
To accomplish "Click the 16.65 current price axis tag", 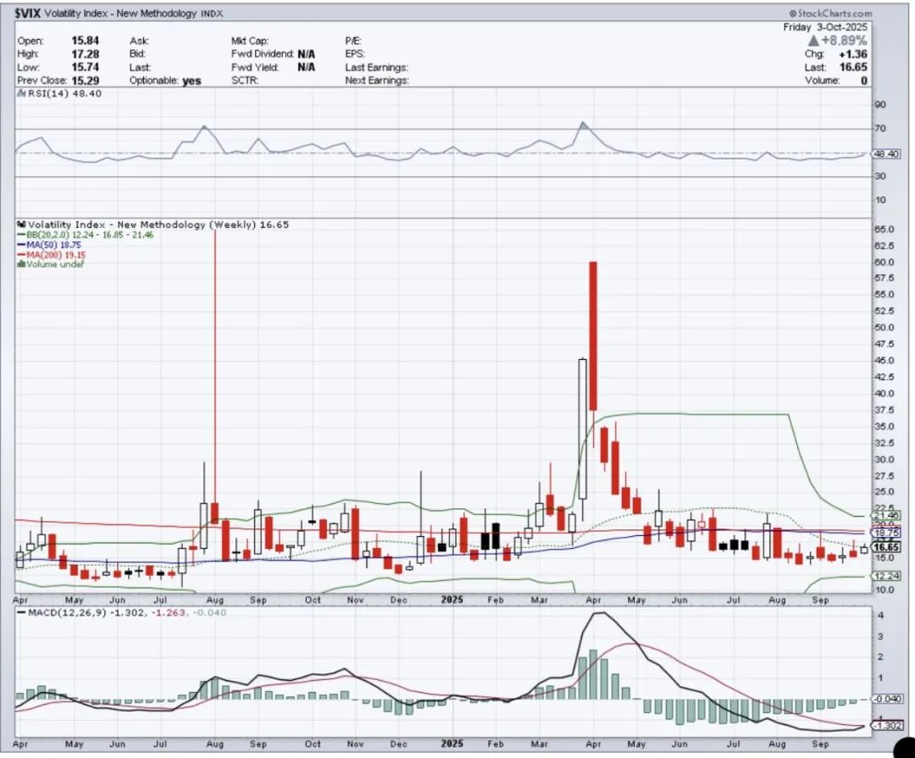I will click(886, 547).
